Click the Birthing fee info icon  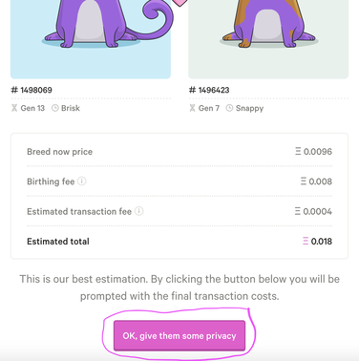[x=82, y=181]
